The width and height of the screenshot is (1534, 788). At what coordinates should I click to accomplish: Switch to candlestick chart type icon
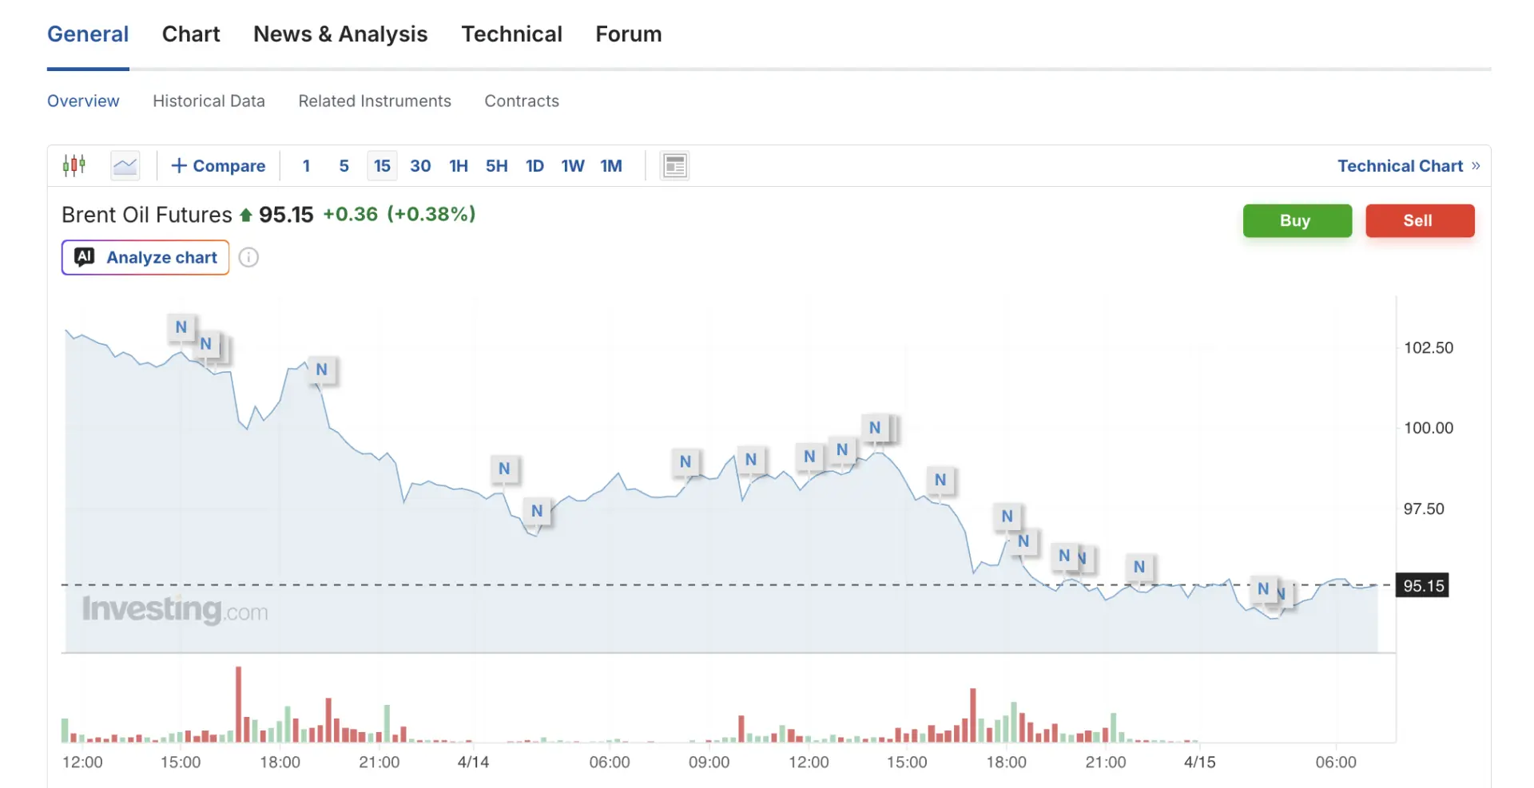point(74,165)
